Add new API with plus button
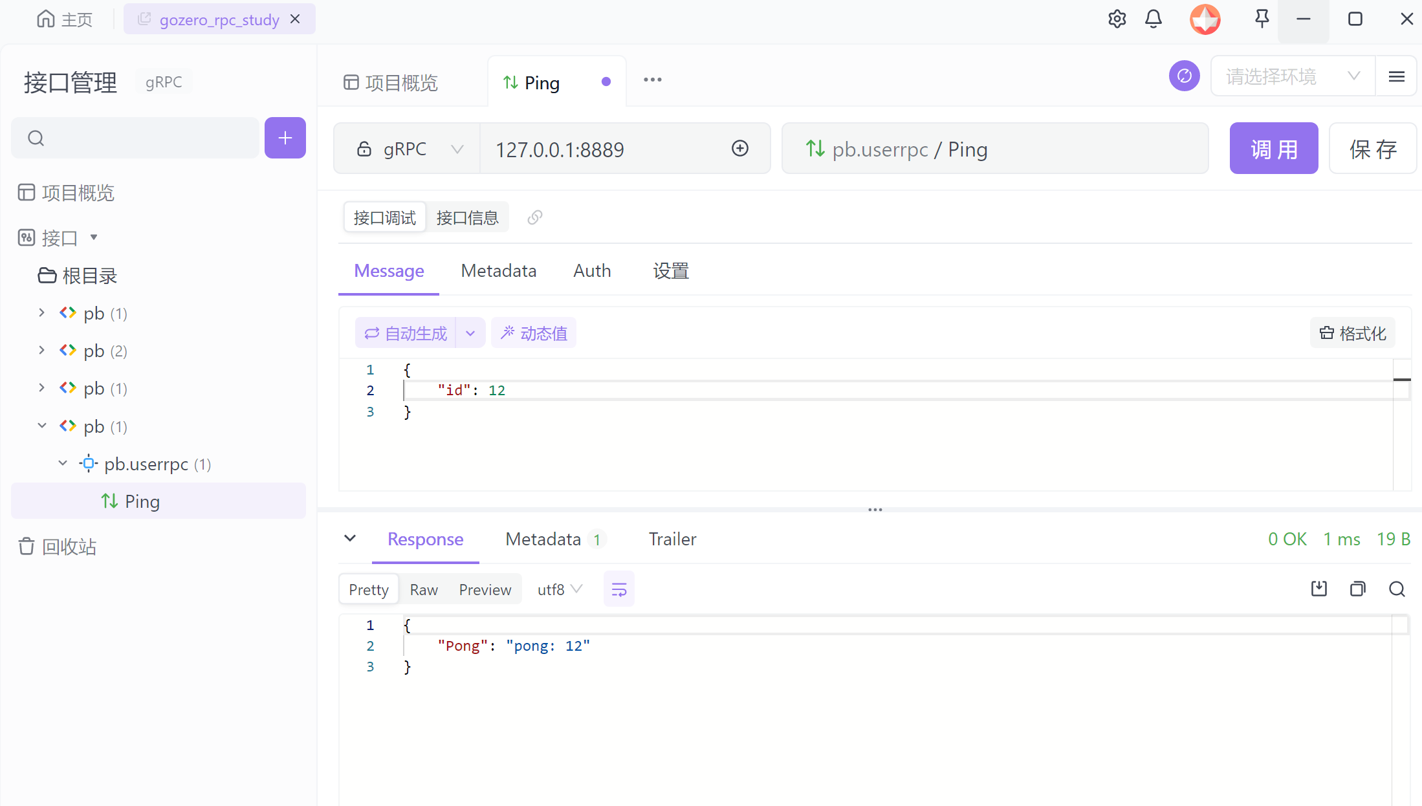Image resolution: width=1422 pixels, height=806 pixels. point(285,138)
